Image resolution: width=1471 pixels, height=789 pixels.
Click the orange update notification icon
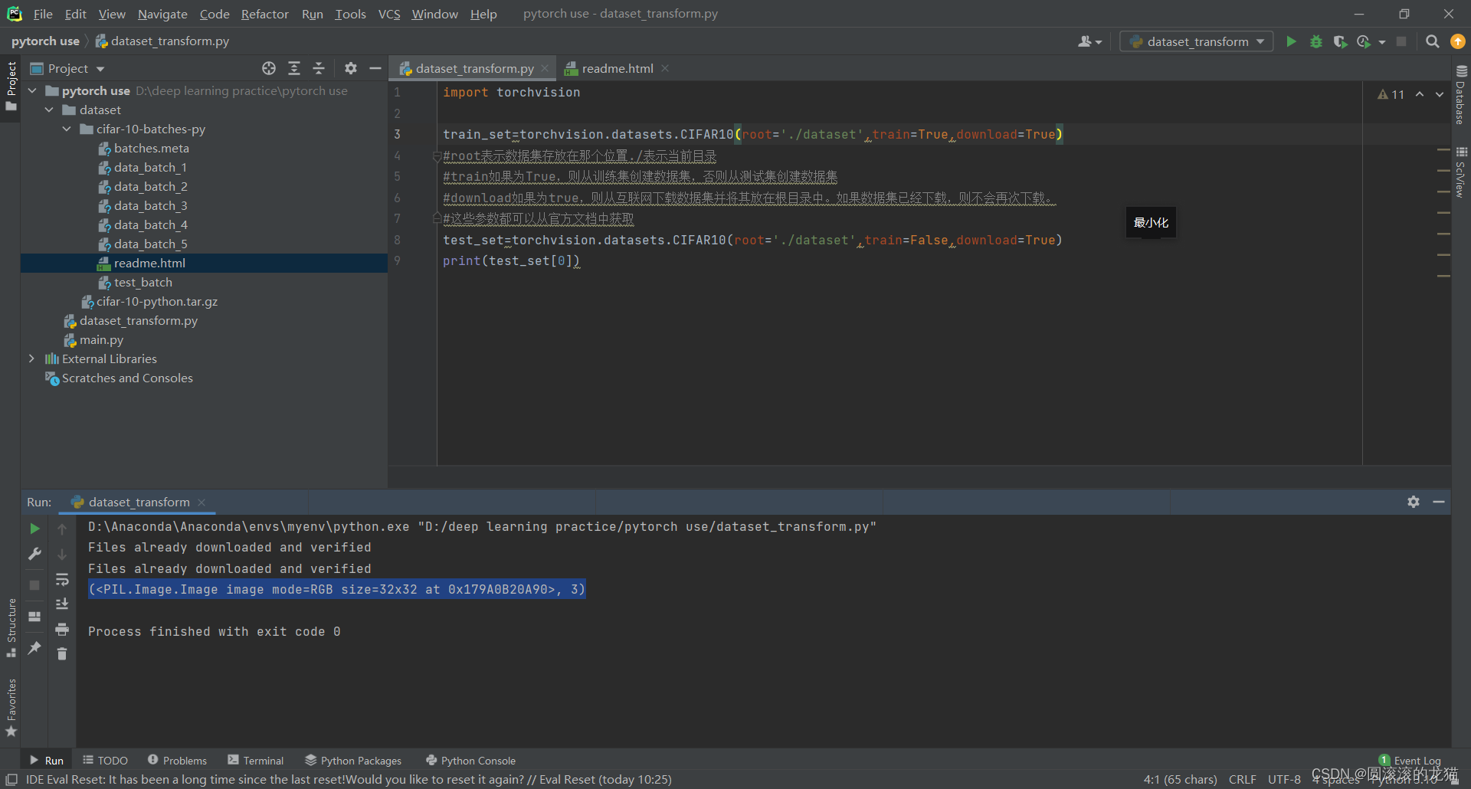coord(1457,41)
